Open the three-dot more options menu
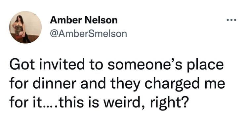The image size is (248, 121). tap(231, 20)
